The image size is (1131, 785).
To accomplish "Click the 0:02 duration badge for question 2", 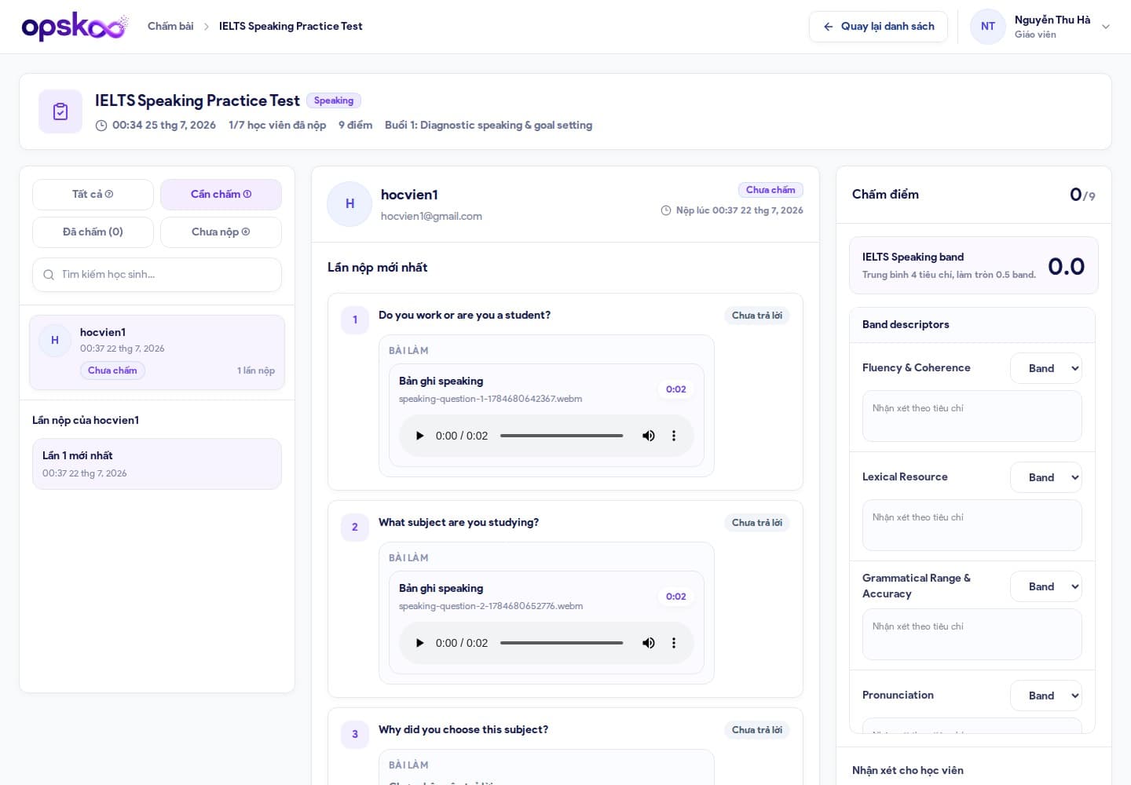I will pos(676,597).
